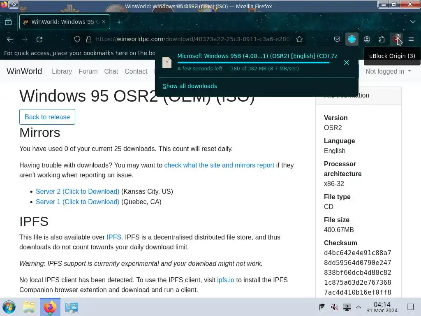Reload the current page
421x316 pixels.
tap(39, 39)
